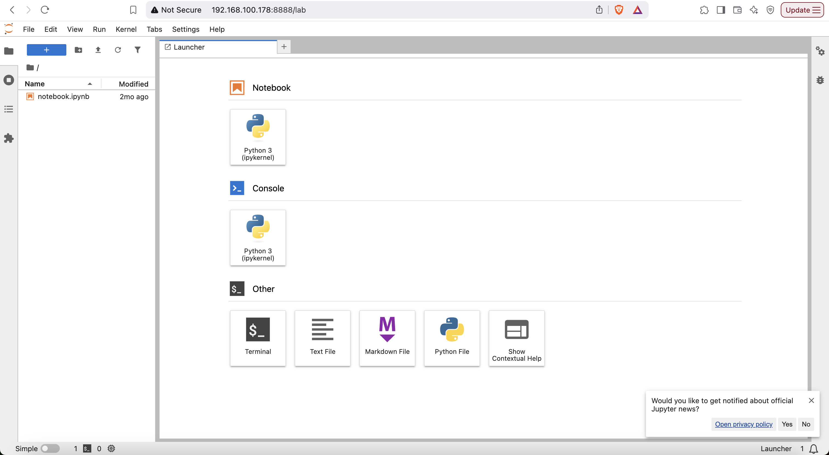The height and width of the screenshot is (455, 829).
Task: Open the View menu
Action: point(75,29)
